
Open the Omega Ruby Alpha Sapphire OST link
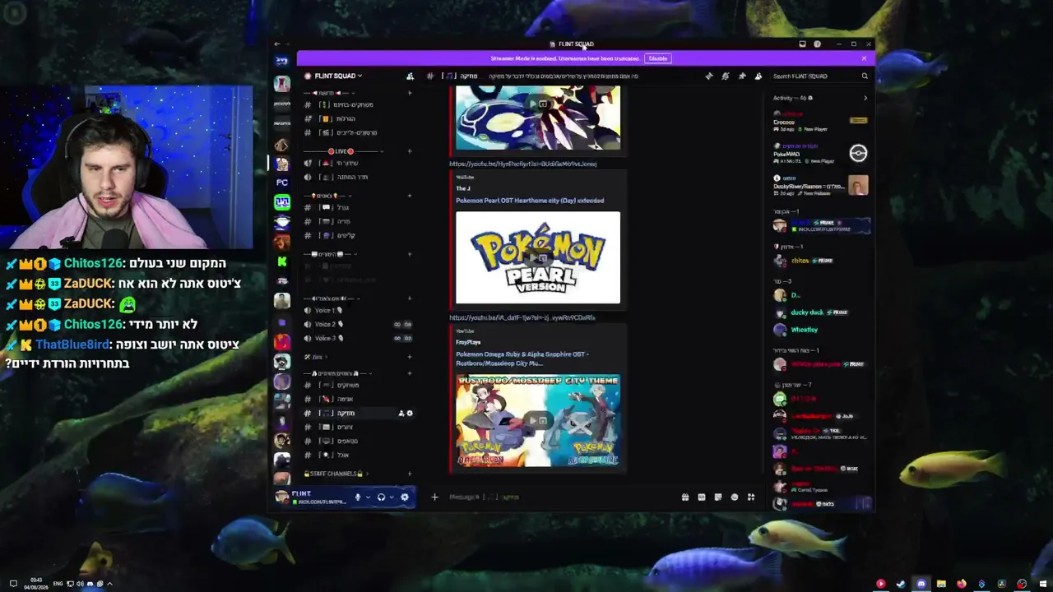pos(523,358)
